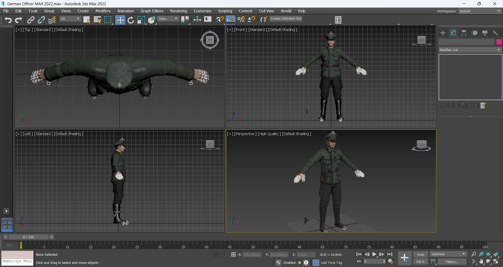Viewport: 503px width, 267px height.
Task: Click the Filters... button
Action: [x=452, y=262]
